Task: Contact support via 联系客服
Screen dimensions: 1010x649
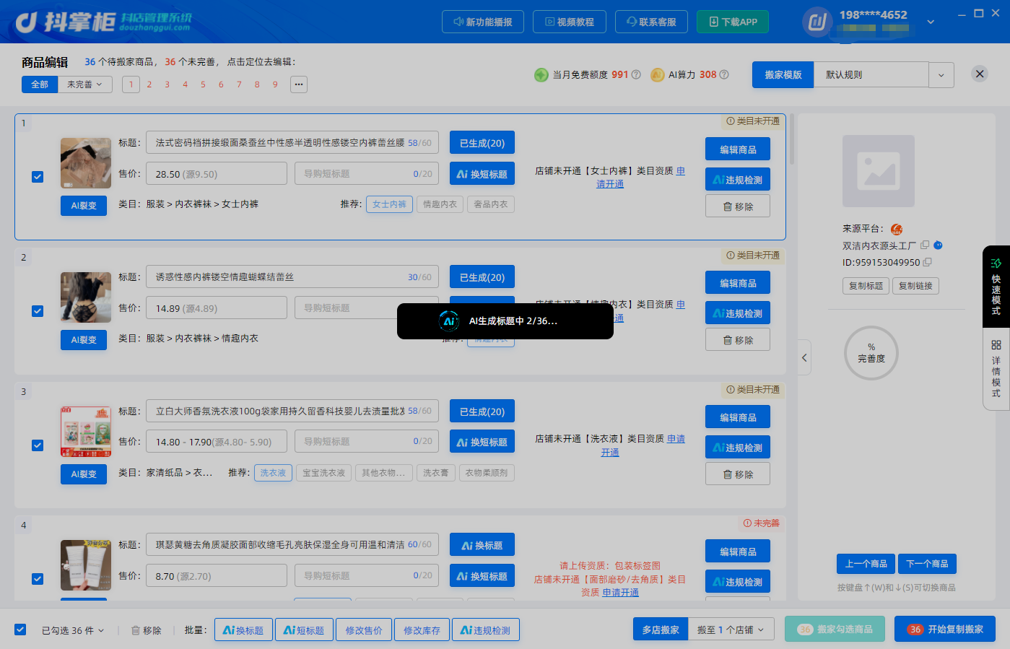Action: point(651,22)
